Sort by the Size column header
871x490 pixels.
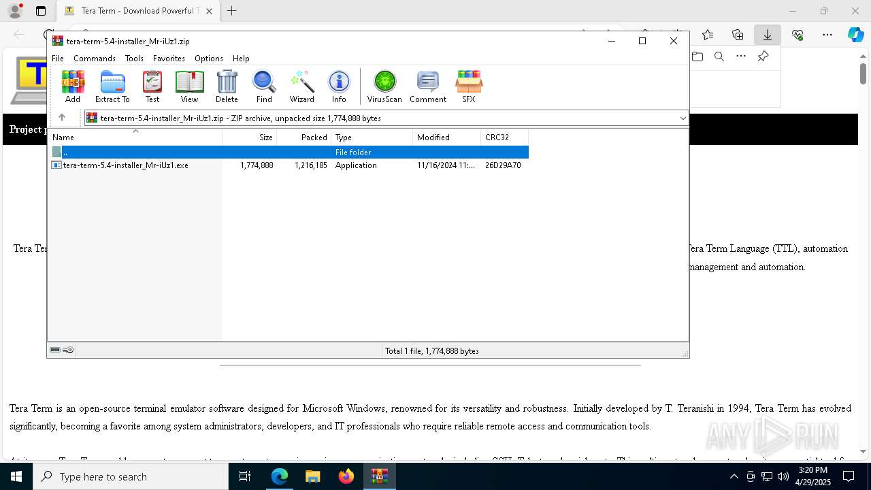tap(250, 137)
